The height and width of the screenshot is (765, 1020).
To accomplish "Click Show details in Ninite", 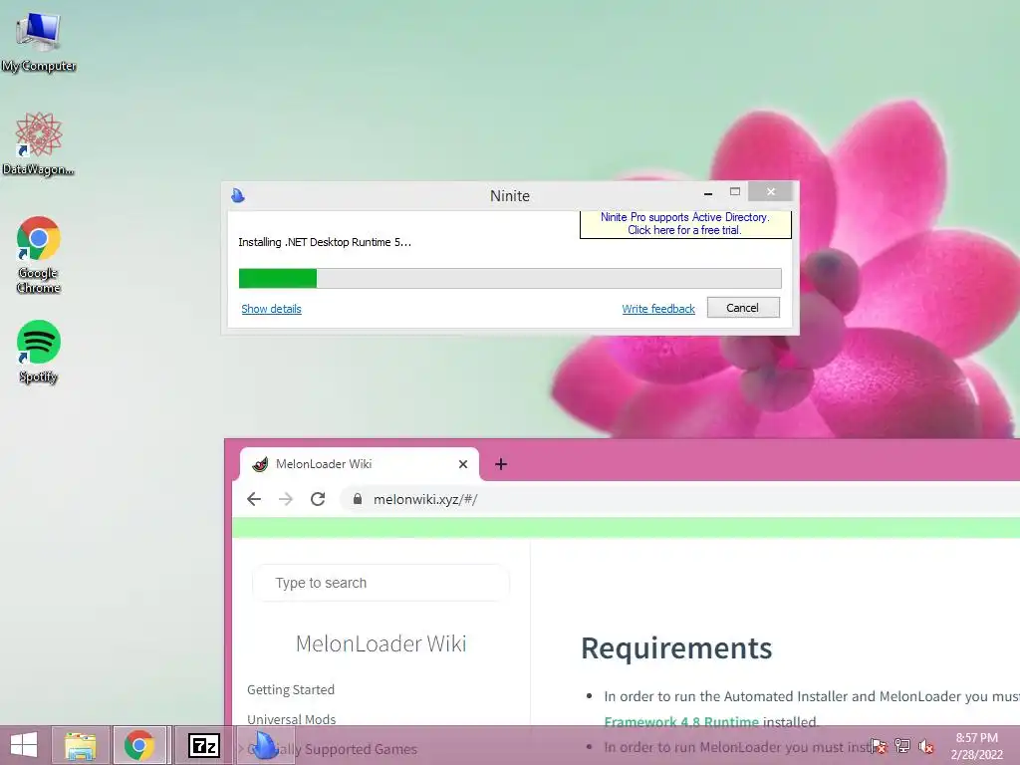I will [271, 309].
